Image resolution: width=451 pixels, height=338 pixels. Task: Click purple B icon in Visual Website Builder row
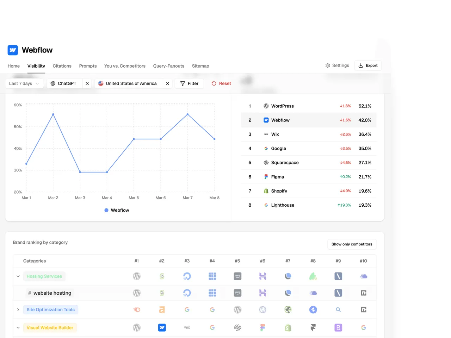(x=338, y=327)
